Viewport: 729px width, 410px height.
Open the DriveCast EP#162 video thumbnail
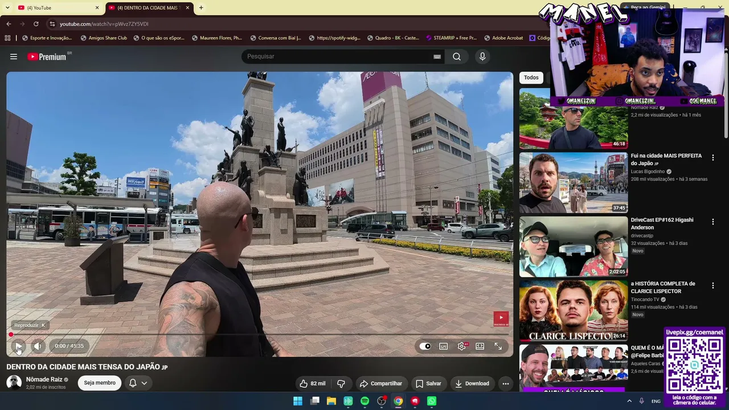pos(574,247)
